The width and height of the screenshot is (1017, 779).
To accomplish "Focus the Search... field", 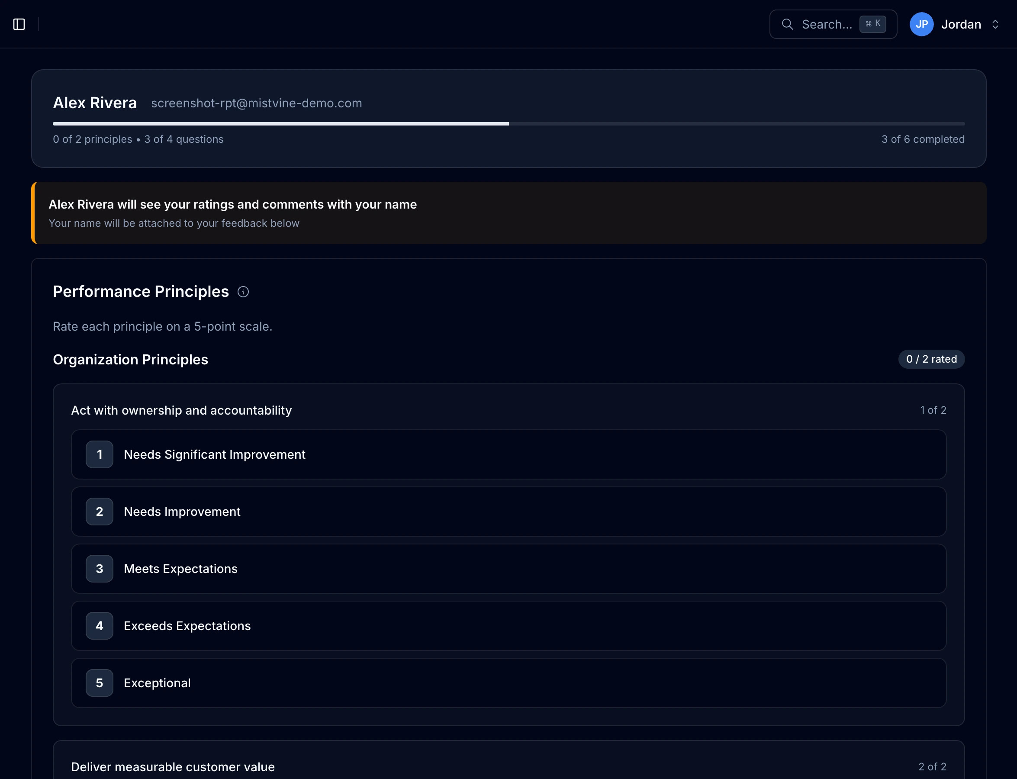I will 833,24.
